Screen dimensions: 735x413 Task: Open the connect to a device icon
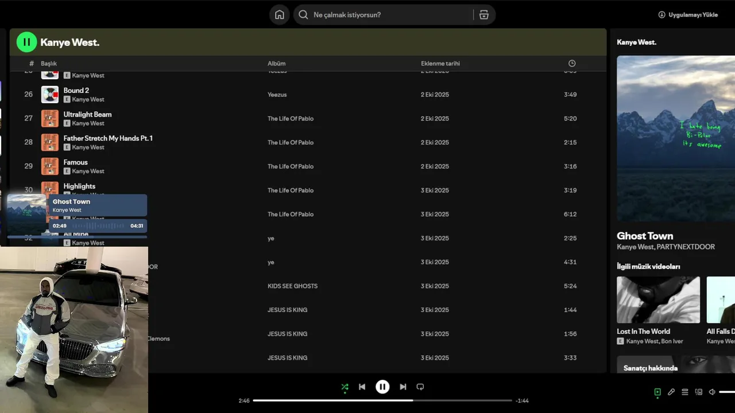click(x=699, y=392)
